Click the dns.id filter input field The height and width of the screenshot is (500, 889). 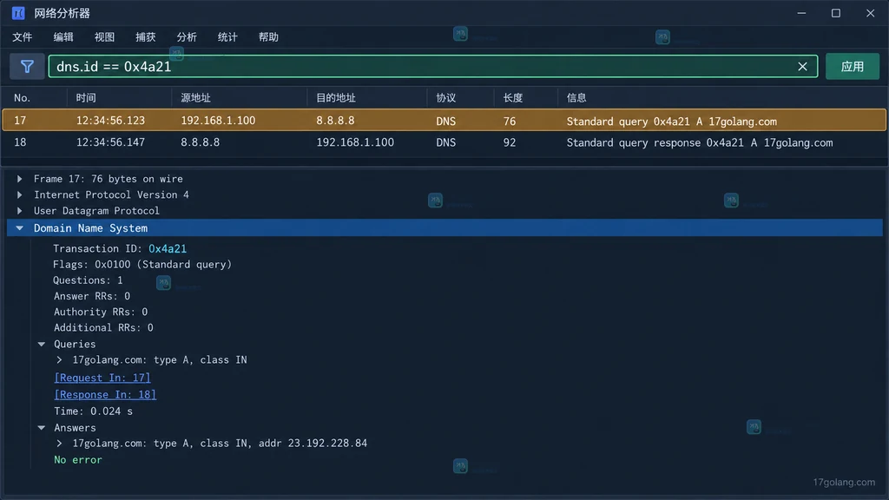click(433, 66)
